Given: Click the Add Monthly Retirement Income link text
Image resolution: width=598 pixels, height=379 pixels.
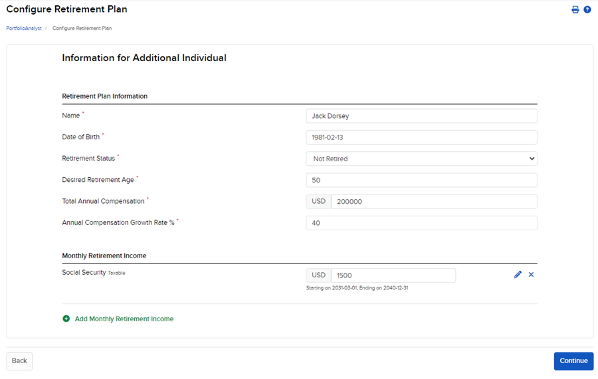Looking at the screenshot, I should (124, 319).
